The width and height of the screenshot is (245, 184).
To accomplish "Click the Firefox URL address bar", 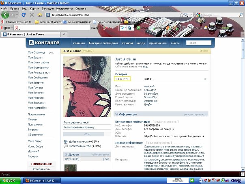I will pos(115,15).
